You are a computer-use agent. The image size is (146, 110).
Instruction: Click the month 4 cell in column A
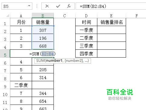click(21, 62)
